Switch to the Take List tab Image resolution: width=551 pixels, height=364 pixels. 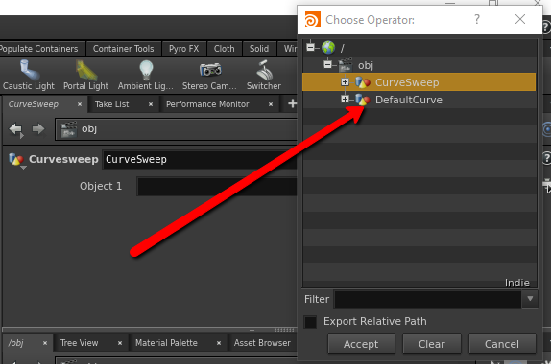pos(112,104)
